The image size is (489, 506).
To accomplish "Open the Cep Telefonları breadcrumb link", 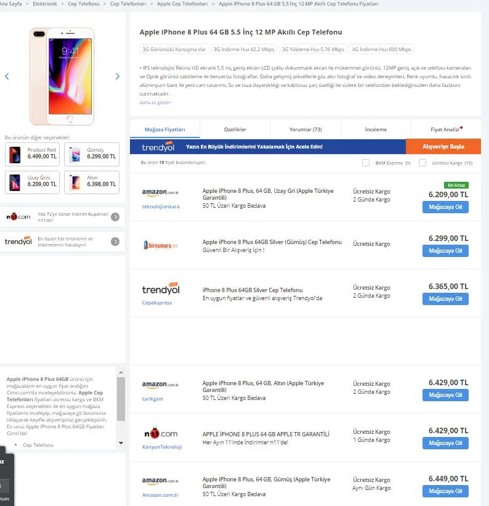I will [x=128, y=4].
